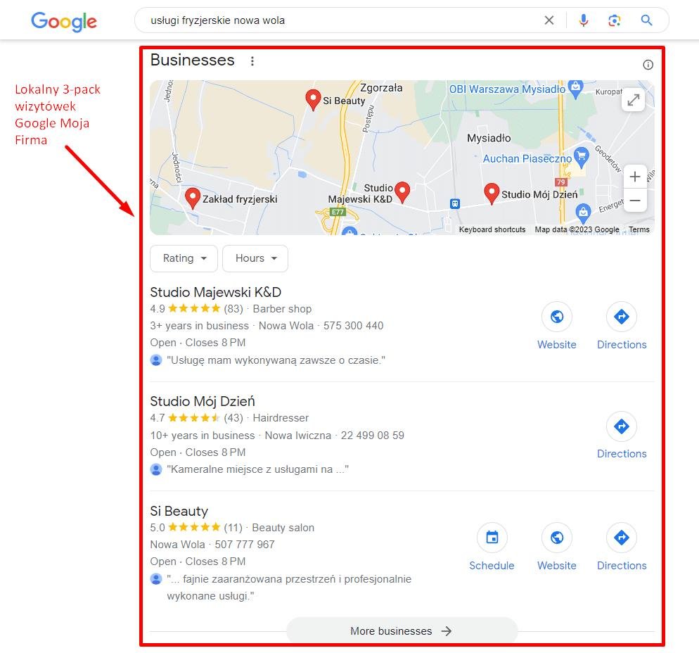Select the Si Beauty map pin

tap(313, 99)
